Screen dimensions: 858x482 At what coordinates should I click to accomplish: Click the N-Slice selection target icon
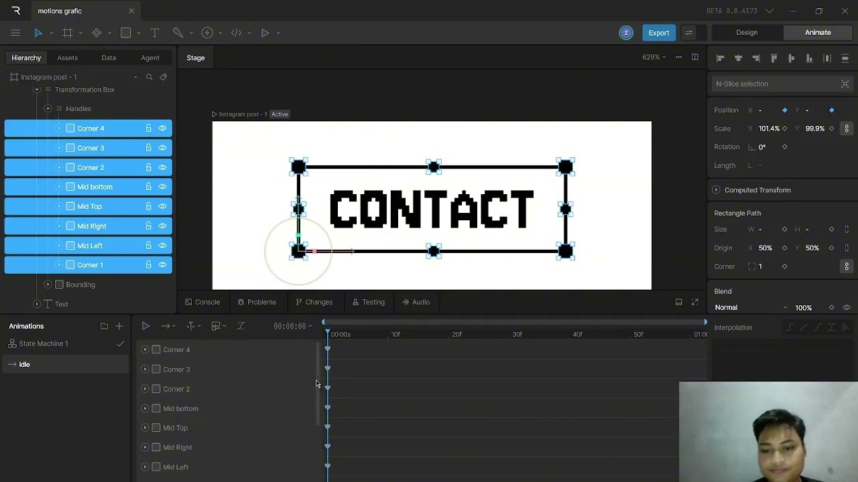tap(845, 84)
